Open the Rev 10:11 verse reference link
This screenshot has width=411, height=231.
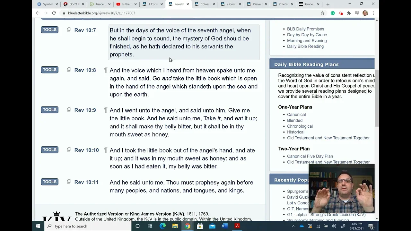(86, 182)
